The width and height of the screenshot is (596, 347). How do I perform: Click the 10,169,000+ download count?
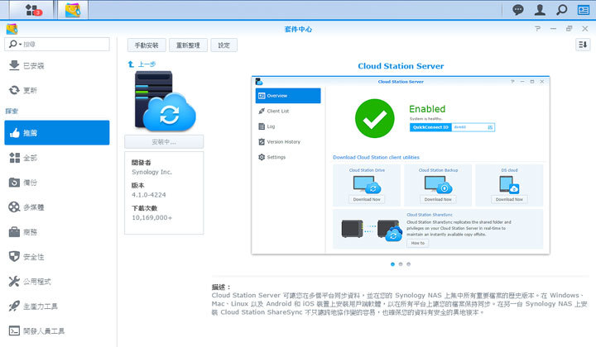[x=151, y=217]
